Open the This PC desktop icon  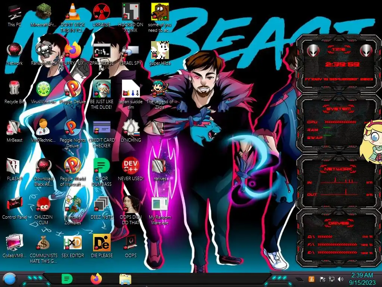pyautogui.click(x=15, y=13)
